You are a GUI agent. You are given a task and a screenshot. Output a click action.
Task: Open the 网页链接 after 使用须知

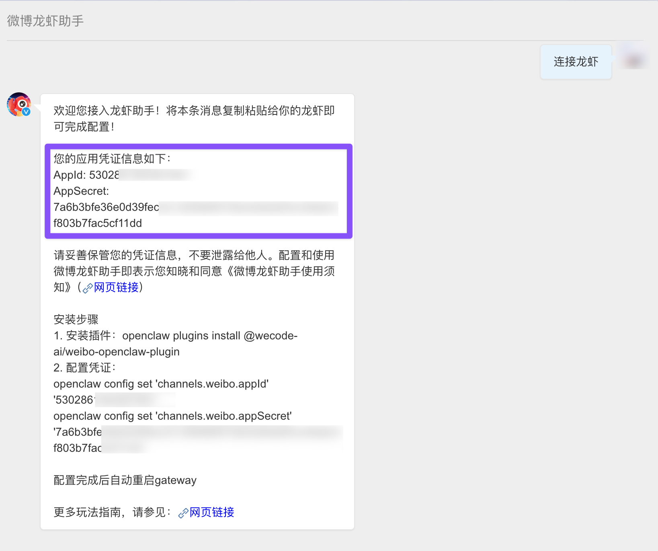[x=116, y=287]
